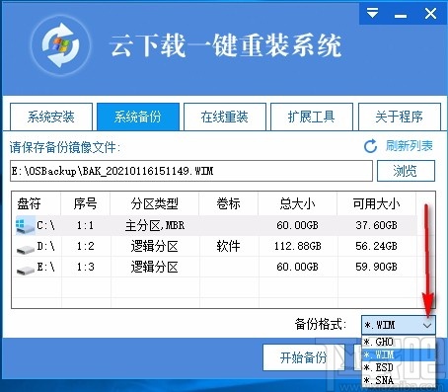Click the 37.60GB free size cell

376,225
